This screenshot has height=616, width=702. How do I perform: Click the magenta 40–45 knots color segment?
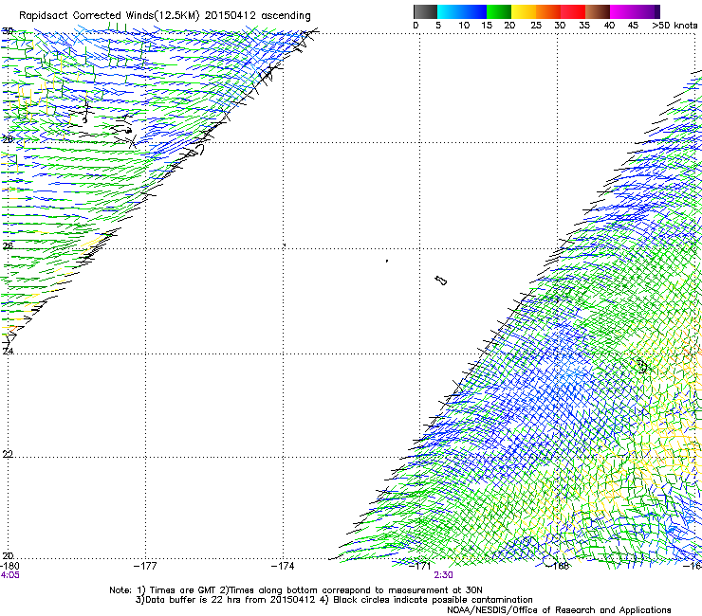622,11
